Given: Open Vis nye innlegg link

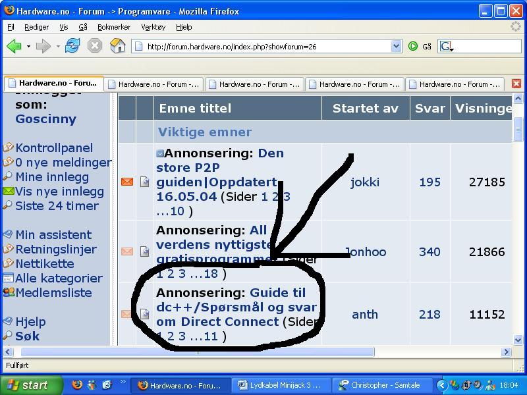Looking at the screenshot, I should (59, 192).
